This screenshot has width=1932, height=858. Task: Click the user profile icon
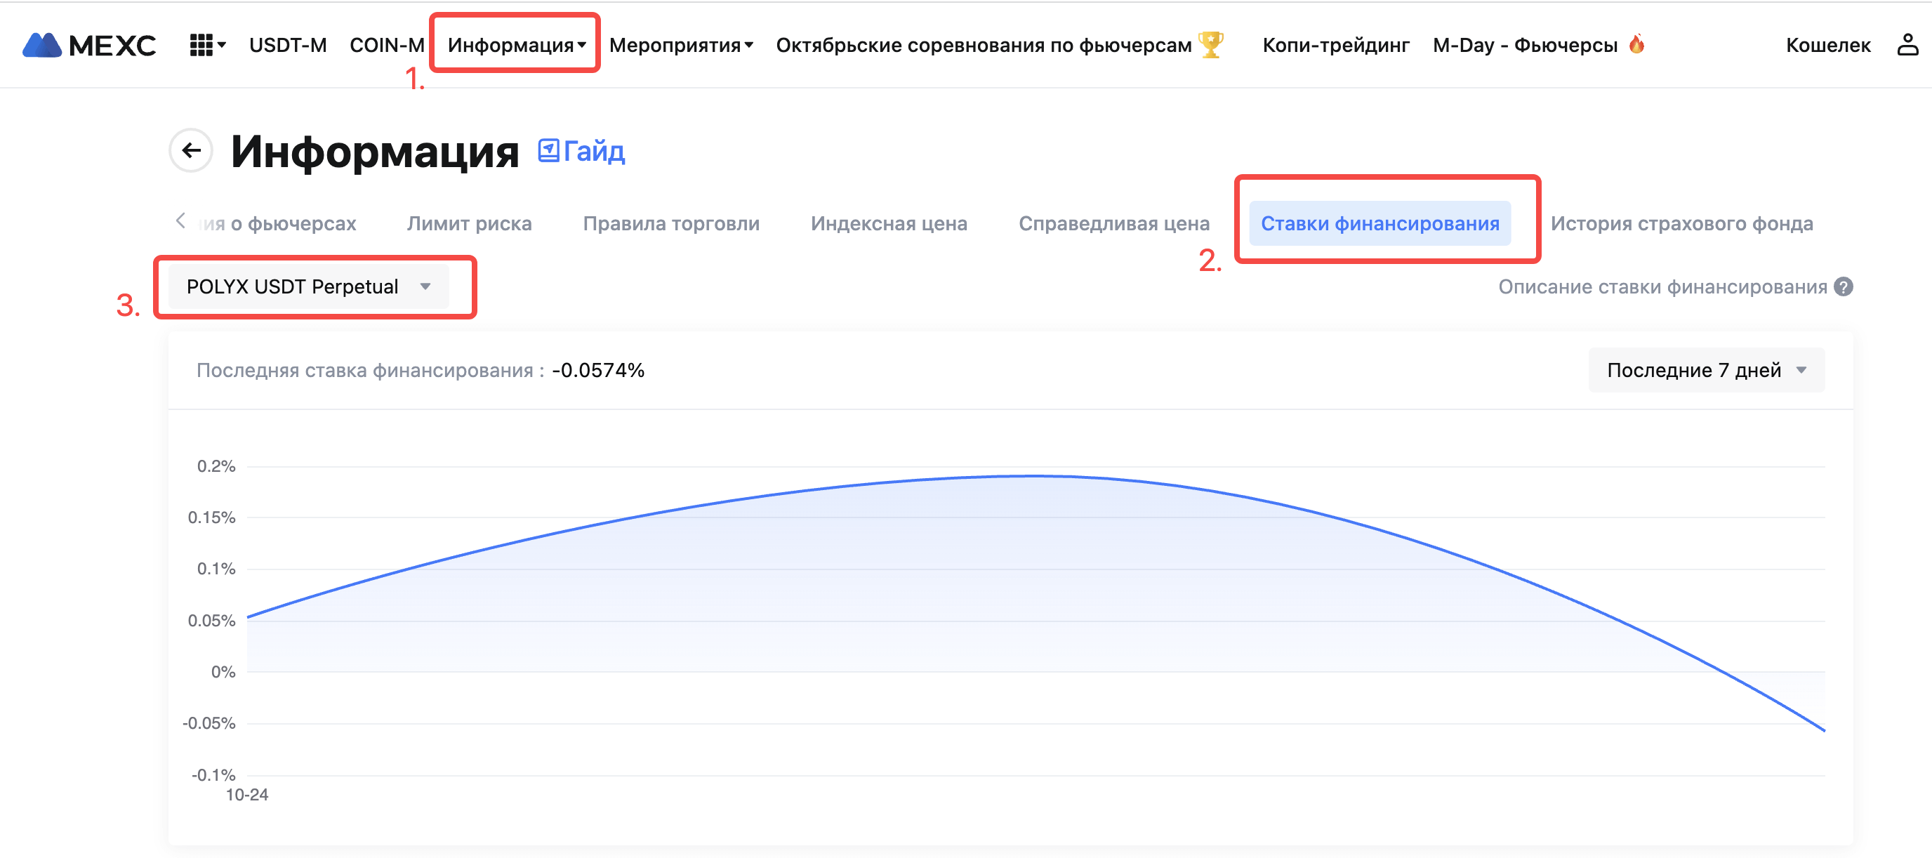[x=1907, y=45]
